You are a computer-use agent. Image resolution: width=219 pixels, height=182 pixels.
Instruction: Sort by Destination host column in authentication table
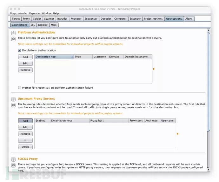click(x=54, y=57)
